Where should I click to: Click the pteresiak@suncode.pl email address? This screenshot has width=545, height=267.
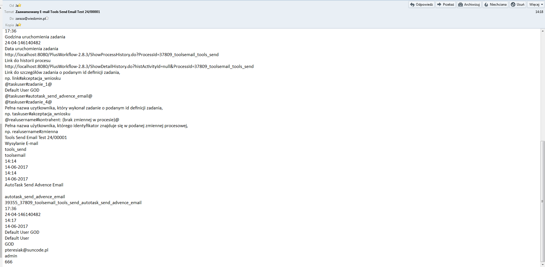click(x=27, y=250)
